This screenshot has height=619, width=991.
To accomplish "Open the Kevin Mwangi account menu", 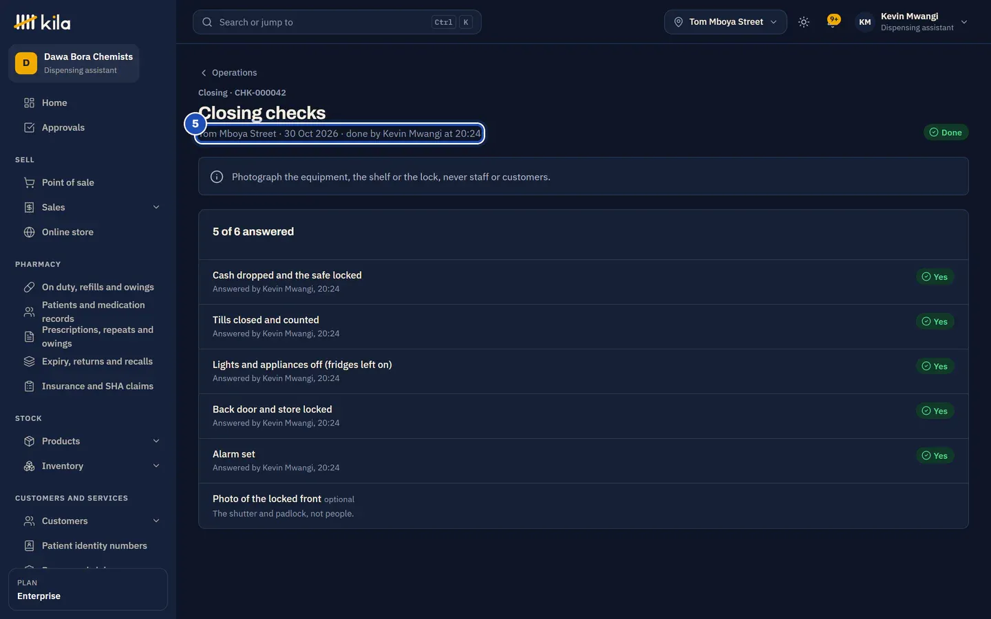I will point(911,22).
